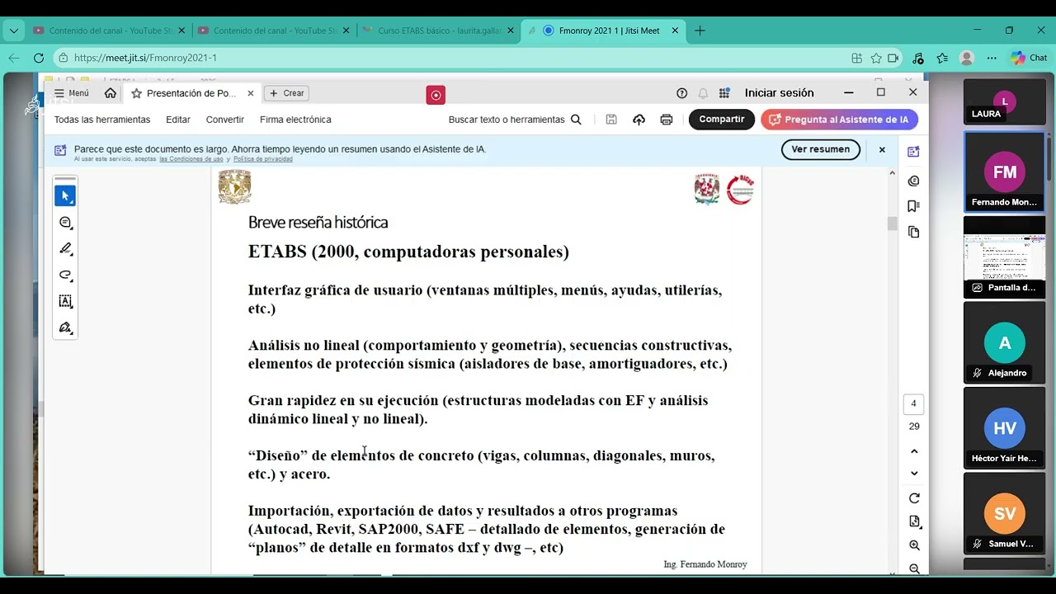Open the Copilot Chat button
The width and height of the screenshot is (1056, 594).
pos(1029,58)
